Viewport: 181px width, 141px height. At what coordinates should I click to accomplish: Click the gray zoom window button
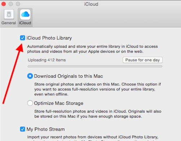(18, 4)
